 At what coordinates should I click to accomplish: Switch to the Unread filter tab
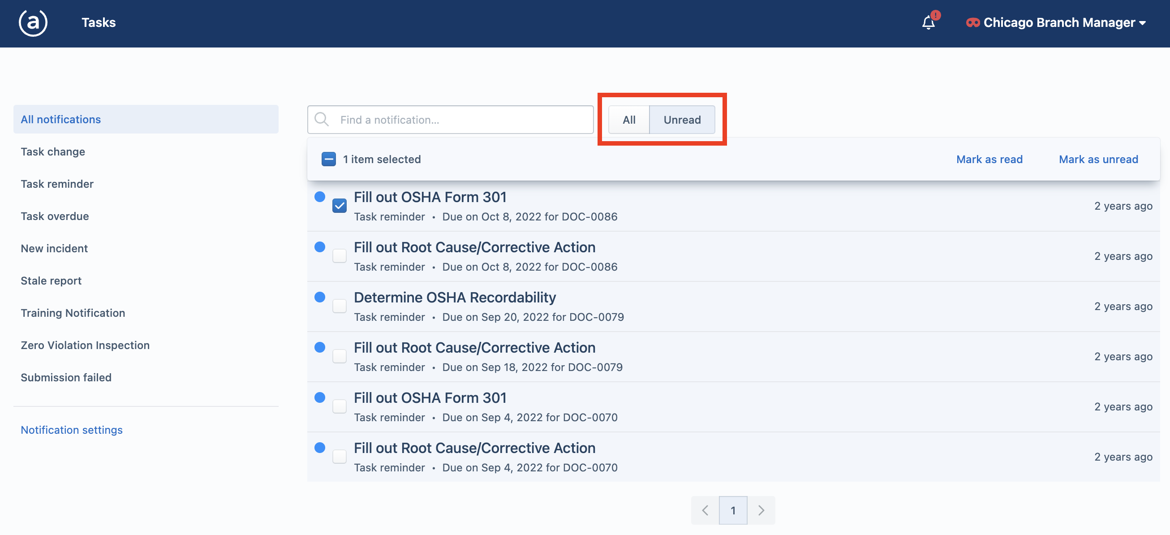[x=682, y=120]
